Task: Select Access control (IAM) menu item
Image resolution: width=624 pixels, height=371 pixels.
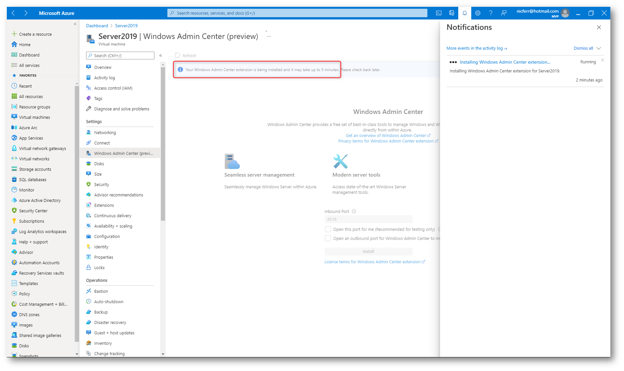Action: 113,88
